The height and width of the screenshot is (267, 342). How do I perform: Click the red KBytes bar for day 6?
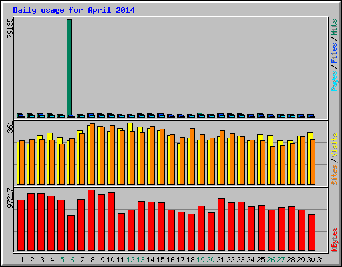[71, 233]
